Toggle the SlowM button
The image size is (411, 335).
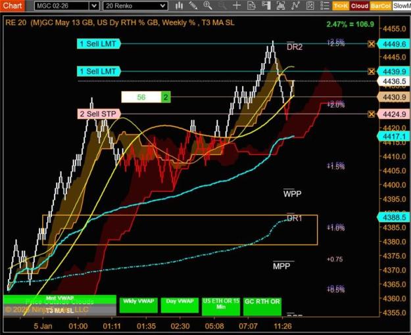(402, 6)
